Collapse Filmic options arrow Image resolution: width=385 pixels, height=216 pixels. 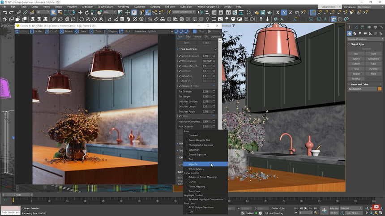[x=214, y=116]
